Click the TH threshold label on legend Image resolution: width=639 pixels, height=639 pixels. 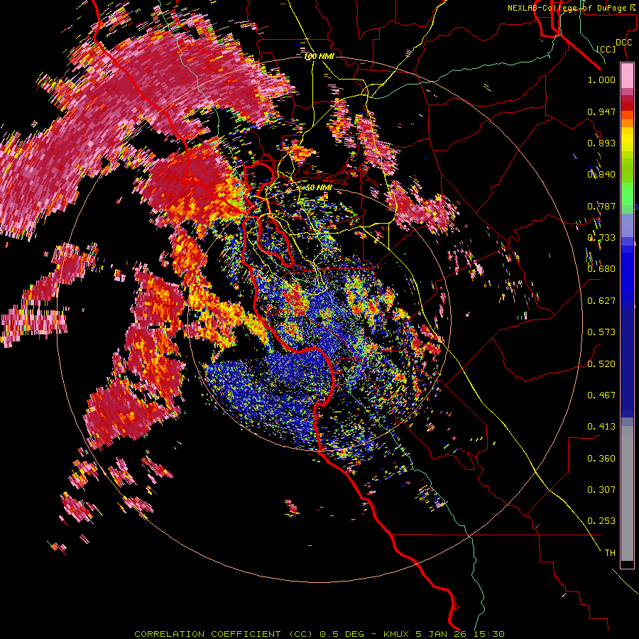coord(610,553)
